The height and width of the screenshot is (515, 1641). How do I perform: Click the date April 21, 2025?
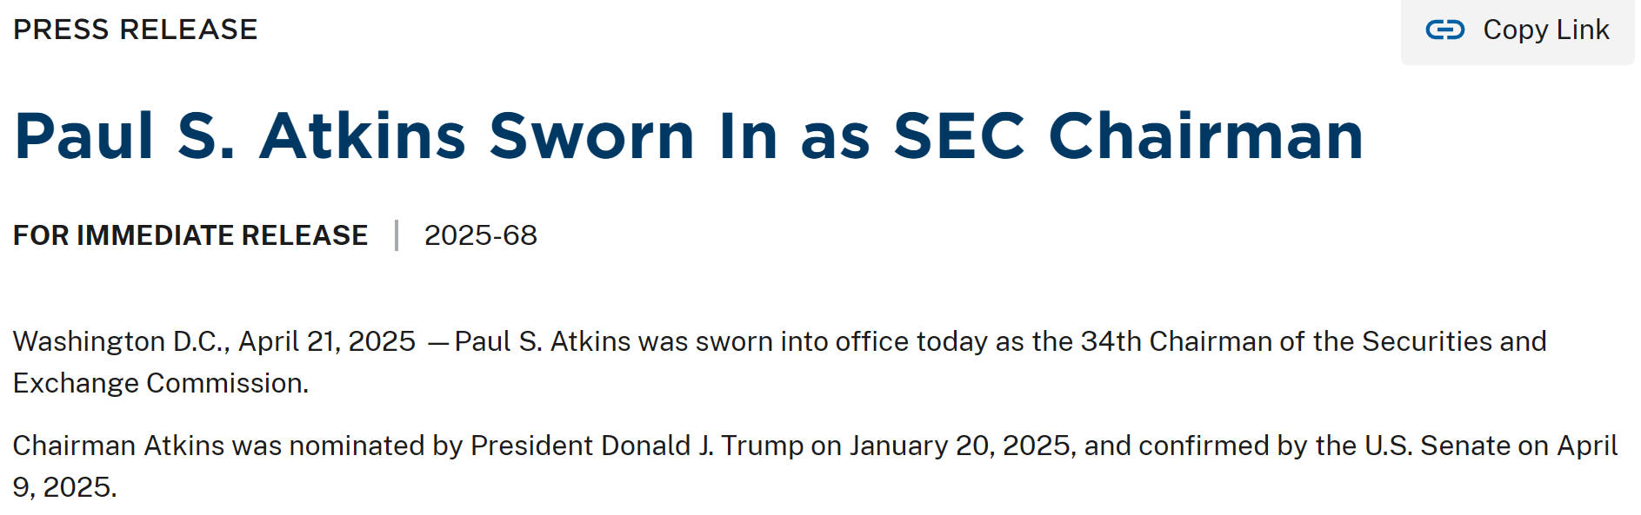(327, 341)
